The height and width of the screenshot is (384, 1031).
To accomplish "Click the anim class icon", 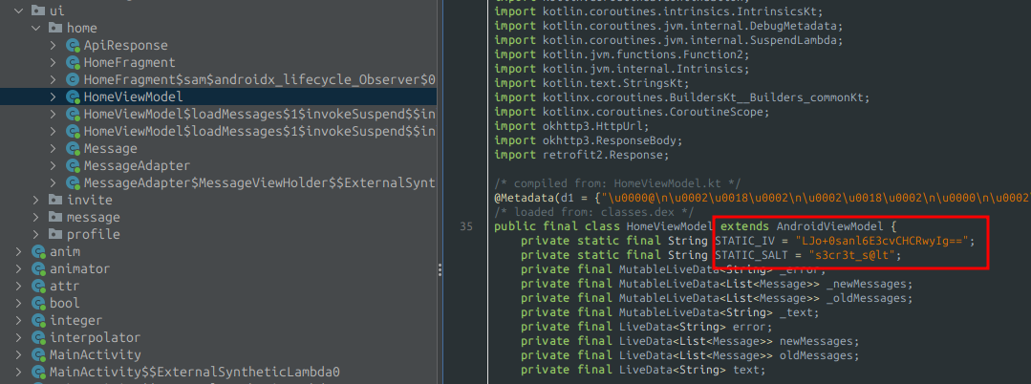I will 38,252.
